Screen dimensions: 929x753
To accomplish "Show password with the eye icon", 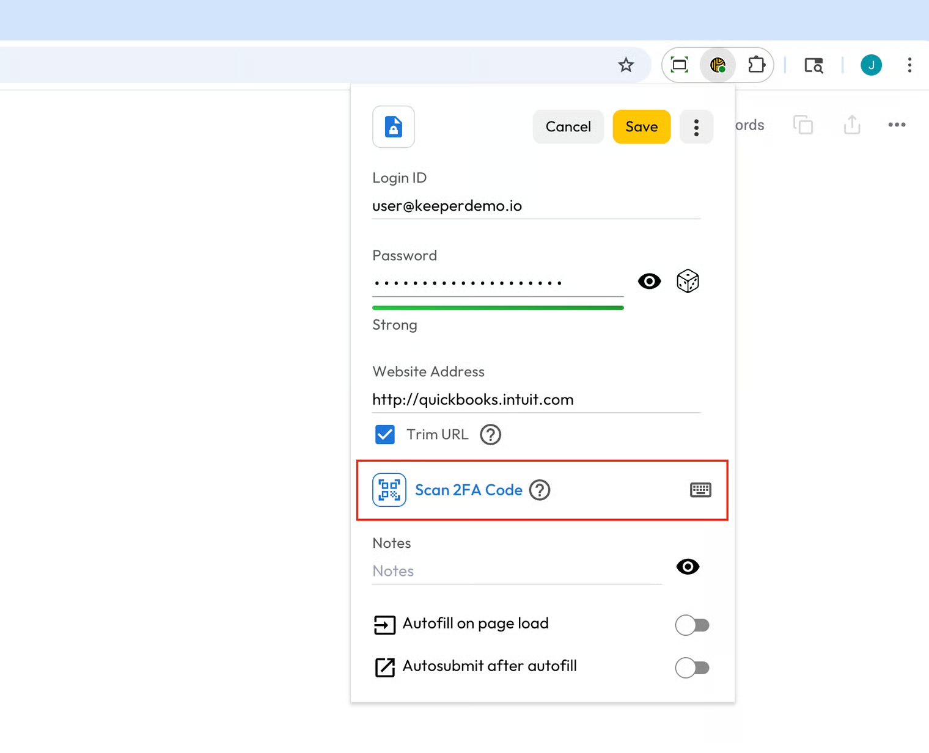I will [649, 282].
